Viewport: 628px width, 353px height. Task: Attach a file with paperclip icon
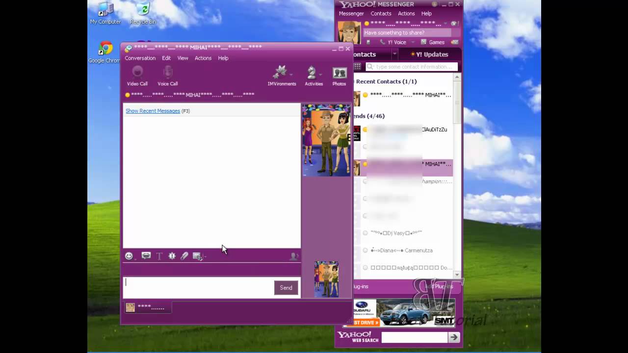tap(184, 256)
